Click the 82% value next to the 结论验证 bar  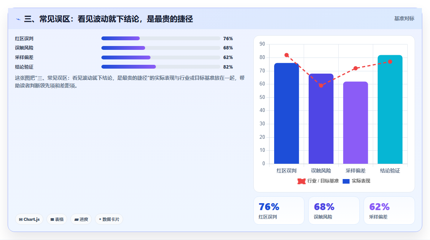click(x=228, y=67)
